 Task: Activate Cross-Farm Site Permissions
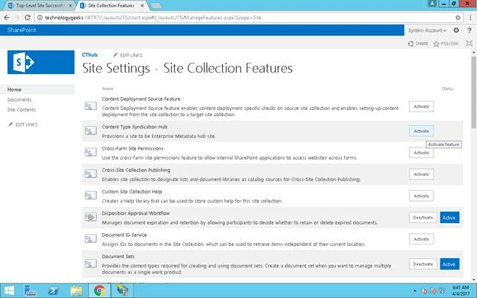tap(421, 153)
